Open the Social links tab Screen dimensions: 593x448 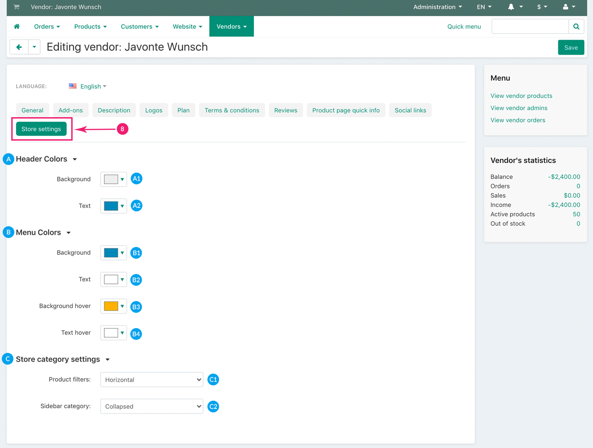point(410,110)
